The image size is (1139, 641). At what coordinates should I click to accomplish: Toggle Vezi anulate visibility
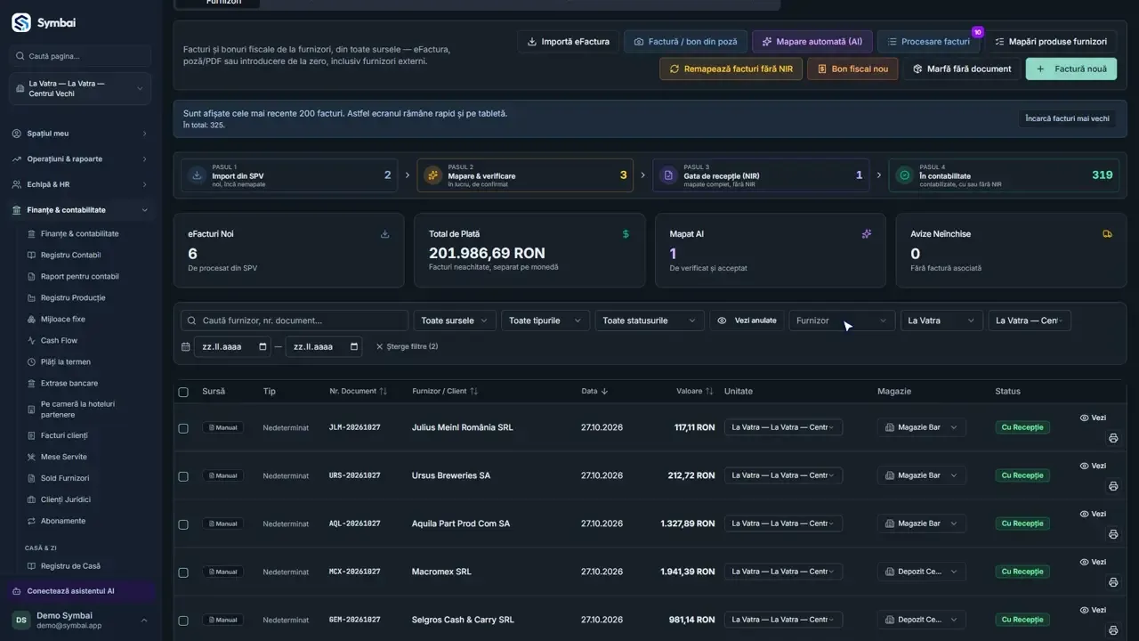(x=747, y=320)
